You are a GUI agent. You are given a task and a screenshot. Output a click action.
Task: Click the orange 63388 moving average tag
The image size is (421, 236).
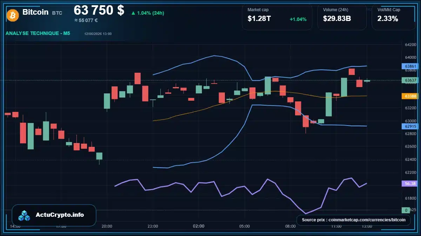tap(410, 96)
